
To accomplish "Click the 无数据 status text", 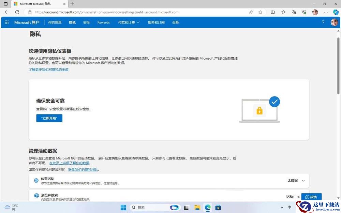I will pyautogui.click(x=293, y=181).
